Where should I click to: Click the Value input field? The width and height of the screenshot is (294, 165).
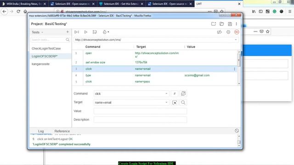pyautogui.click(x=140, y=111)
